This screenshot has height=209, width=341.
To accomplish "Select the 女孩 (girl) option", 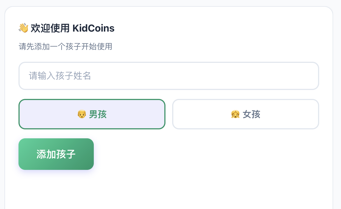I will pyautogui.click(x=246, y=114).
